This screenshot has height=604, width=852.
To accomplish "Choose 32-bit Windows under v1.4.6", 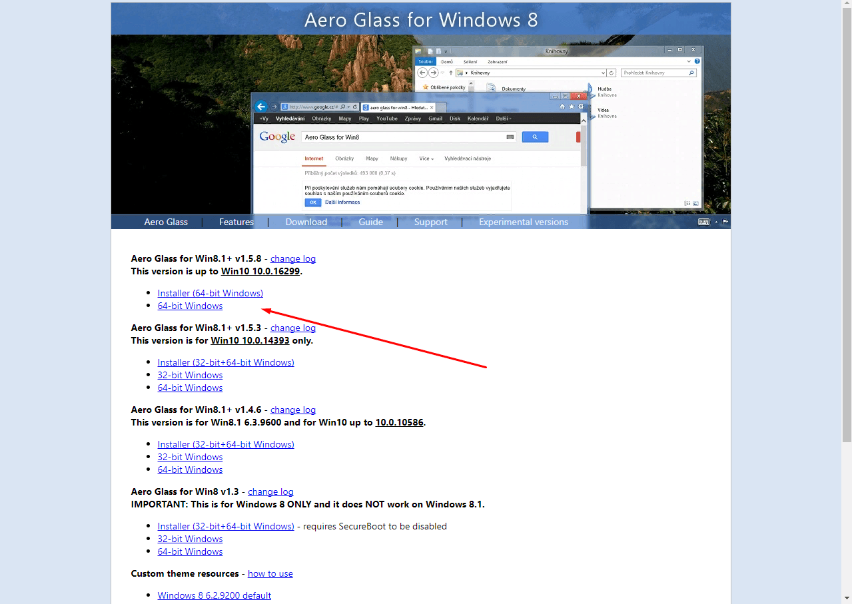I will pyautogui.click(x=190, y=457).
